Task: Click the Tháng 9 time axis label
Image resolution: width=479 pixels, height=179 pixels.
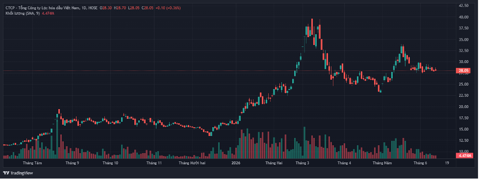Action: [73, 163]
